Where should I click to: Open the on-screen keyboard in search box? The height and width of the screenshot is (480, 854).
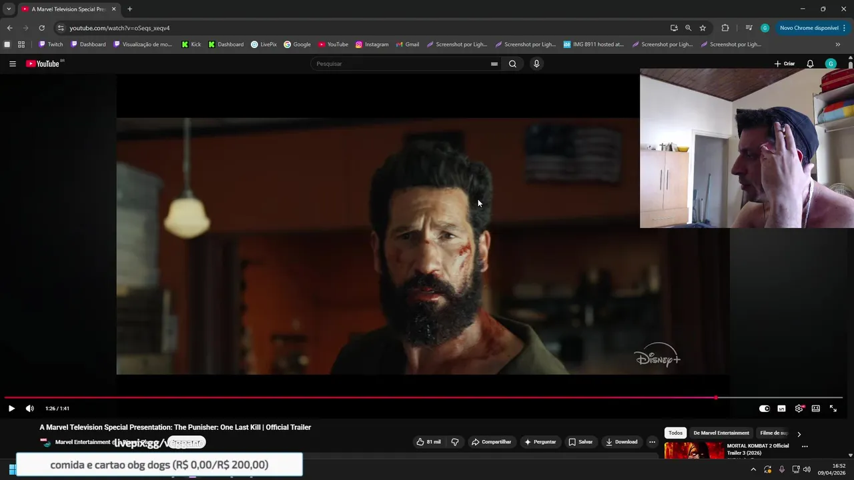click(494, 64)
